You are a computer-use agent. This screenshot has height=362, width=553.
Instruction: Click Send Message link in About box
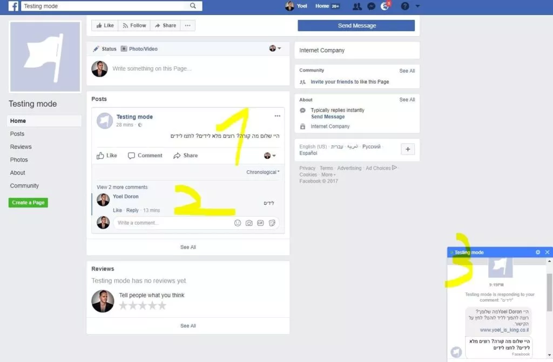tap(328, 116)
